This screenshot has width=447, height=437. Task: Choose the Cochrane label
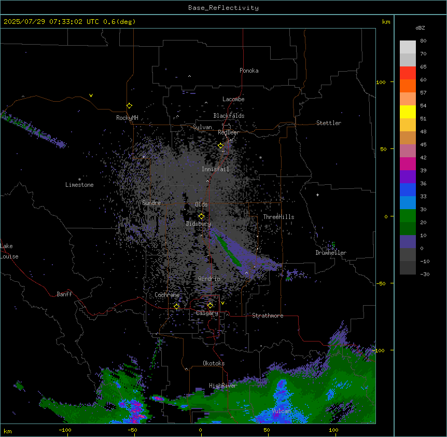167,295
